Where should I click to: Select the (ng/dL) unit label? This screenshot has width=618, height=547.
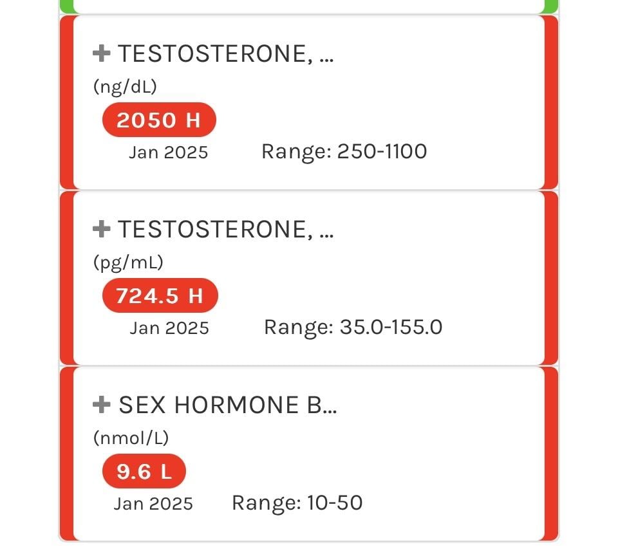125,87
